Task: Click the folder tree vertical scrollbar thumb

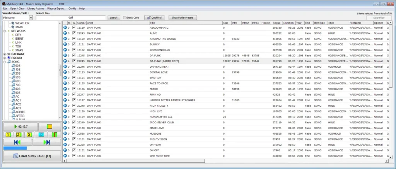Action: click(60, 70)
